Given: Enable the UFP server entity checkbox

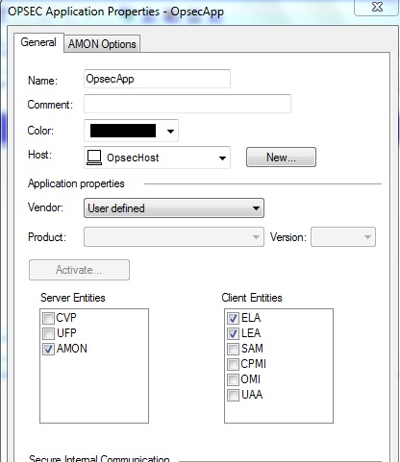Looking at the screenshot, I should coord(48,333).
